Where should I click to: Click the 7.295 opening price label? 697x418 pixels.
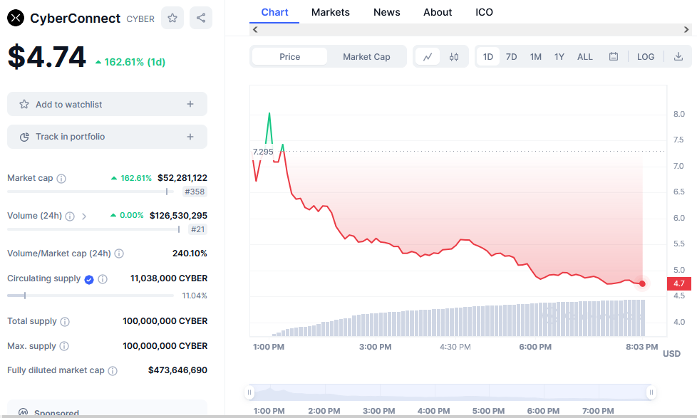pos(263,152)
